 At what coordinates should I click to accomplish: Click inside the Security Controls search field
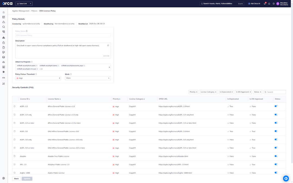pyautogui.click(x=275, y=92)
